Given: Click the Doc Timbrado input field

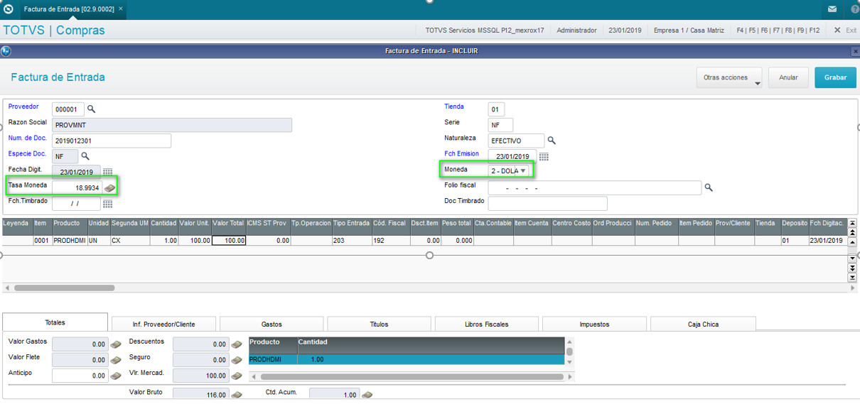Looking at the screenshot, I should point(548,203).
